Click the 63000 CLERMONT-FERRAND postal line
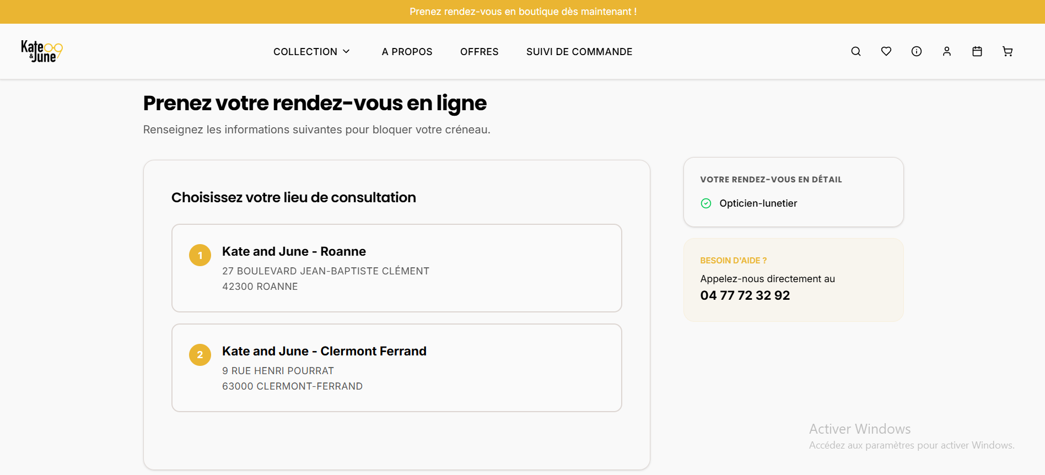 [x=292, y=386]
